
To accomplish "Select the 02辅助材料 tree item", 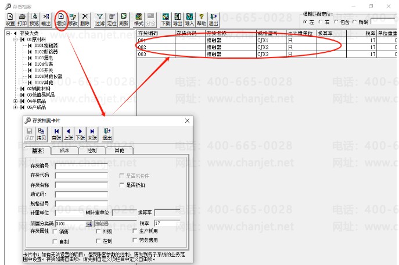I will [39, 88].
